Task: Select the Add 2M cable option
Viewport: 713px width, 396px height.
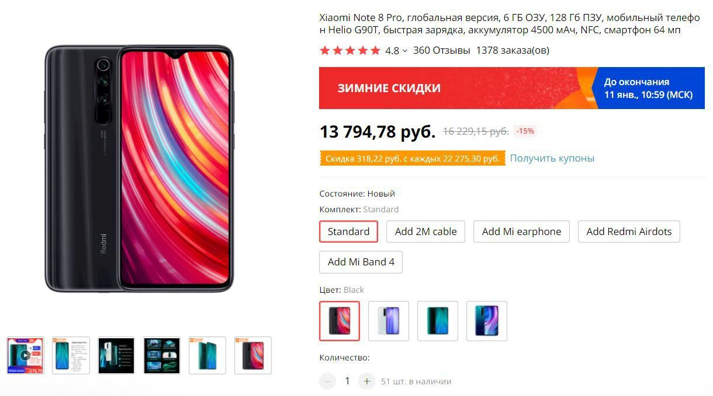Action: click(425, 232)
